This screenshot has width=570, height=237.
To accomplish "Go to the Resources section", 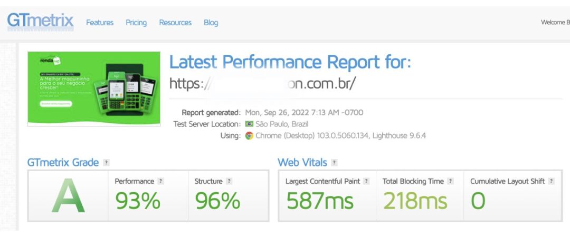I will tap(175, 23).
